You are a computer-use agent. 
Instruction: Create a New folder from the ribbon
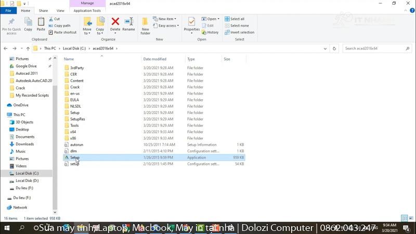tap(145, 25)
